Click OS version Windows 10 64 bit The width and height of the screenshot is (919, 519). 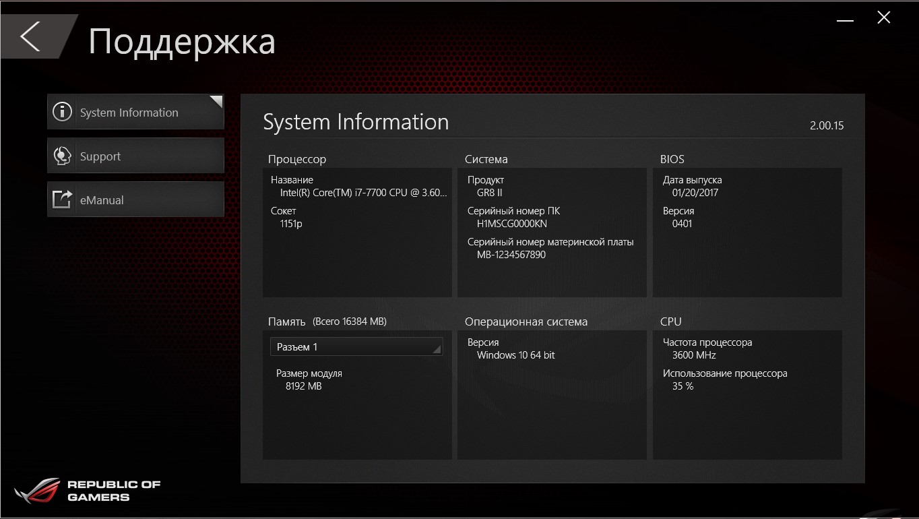516,355
